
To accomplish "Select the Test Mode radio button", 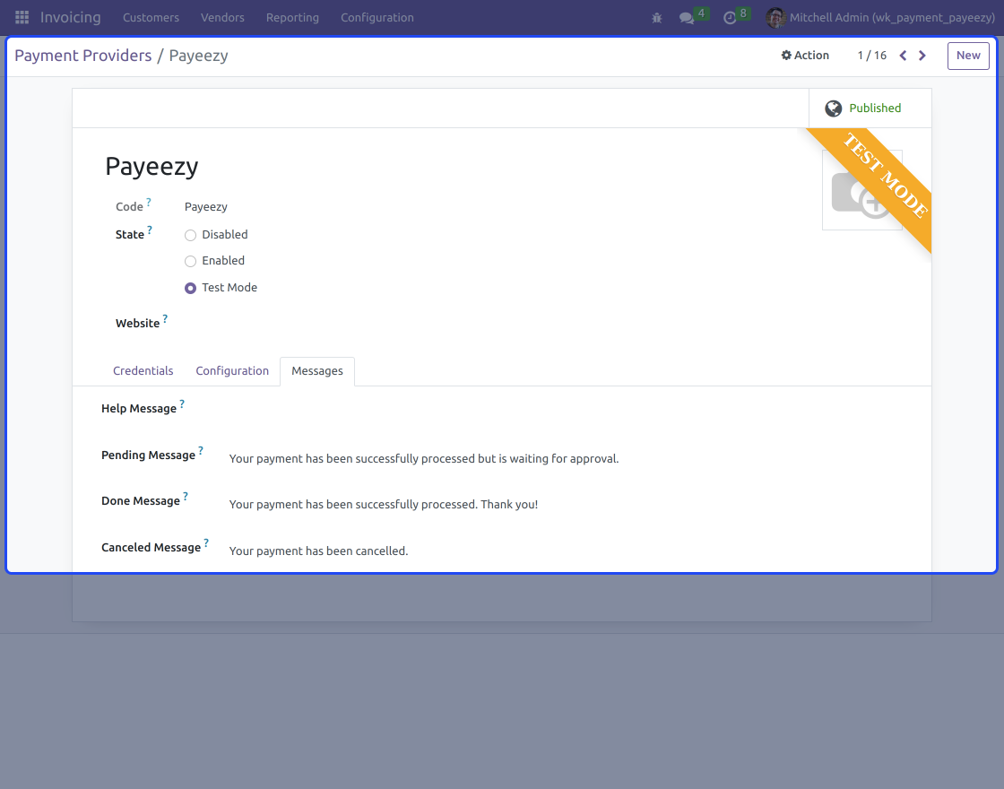I will pos(190,288).
